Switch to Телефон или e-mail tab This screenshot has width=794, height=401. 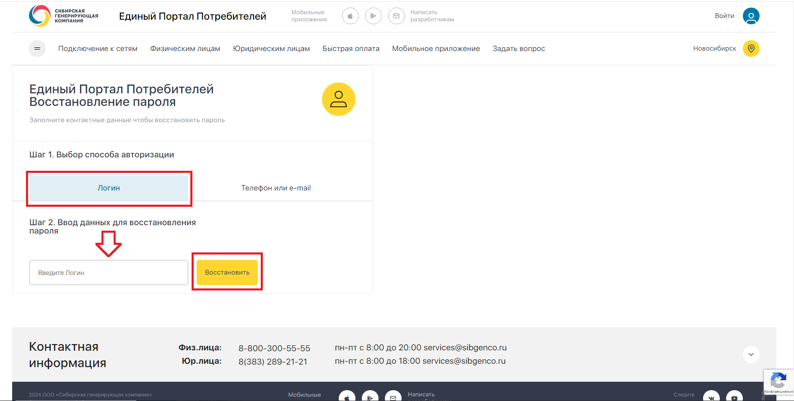click(276, 188)
